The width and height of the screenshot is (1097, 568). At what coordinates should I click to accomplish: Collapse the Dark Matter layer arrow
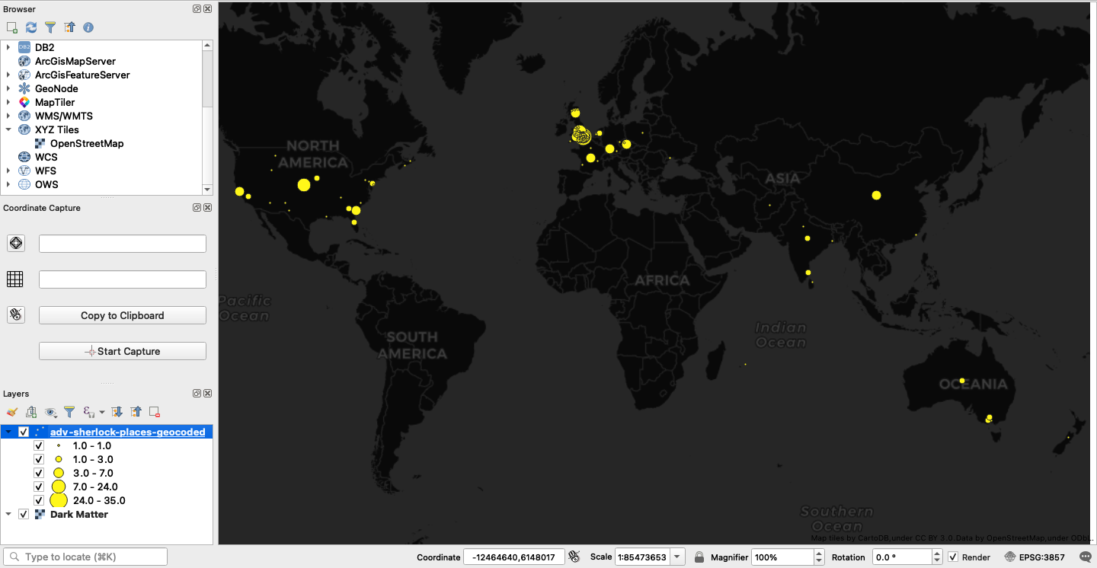point(8,514)
